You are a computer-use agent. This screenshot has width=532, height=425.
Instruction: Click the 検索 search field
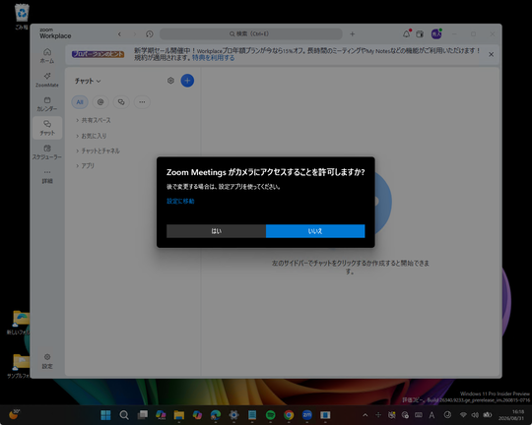pyautogui.click(x=251, y=33)
